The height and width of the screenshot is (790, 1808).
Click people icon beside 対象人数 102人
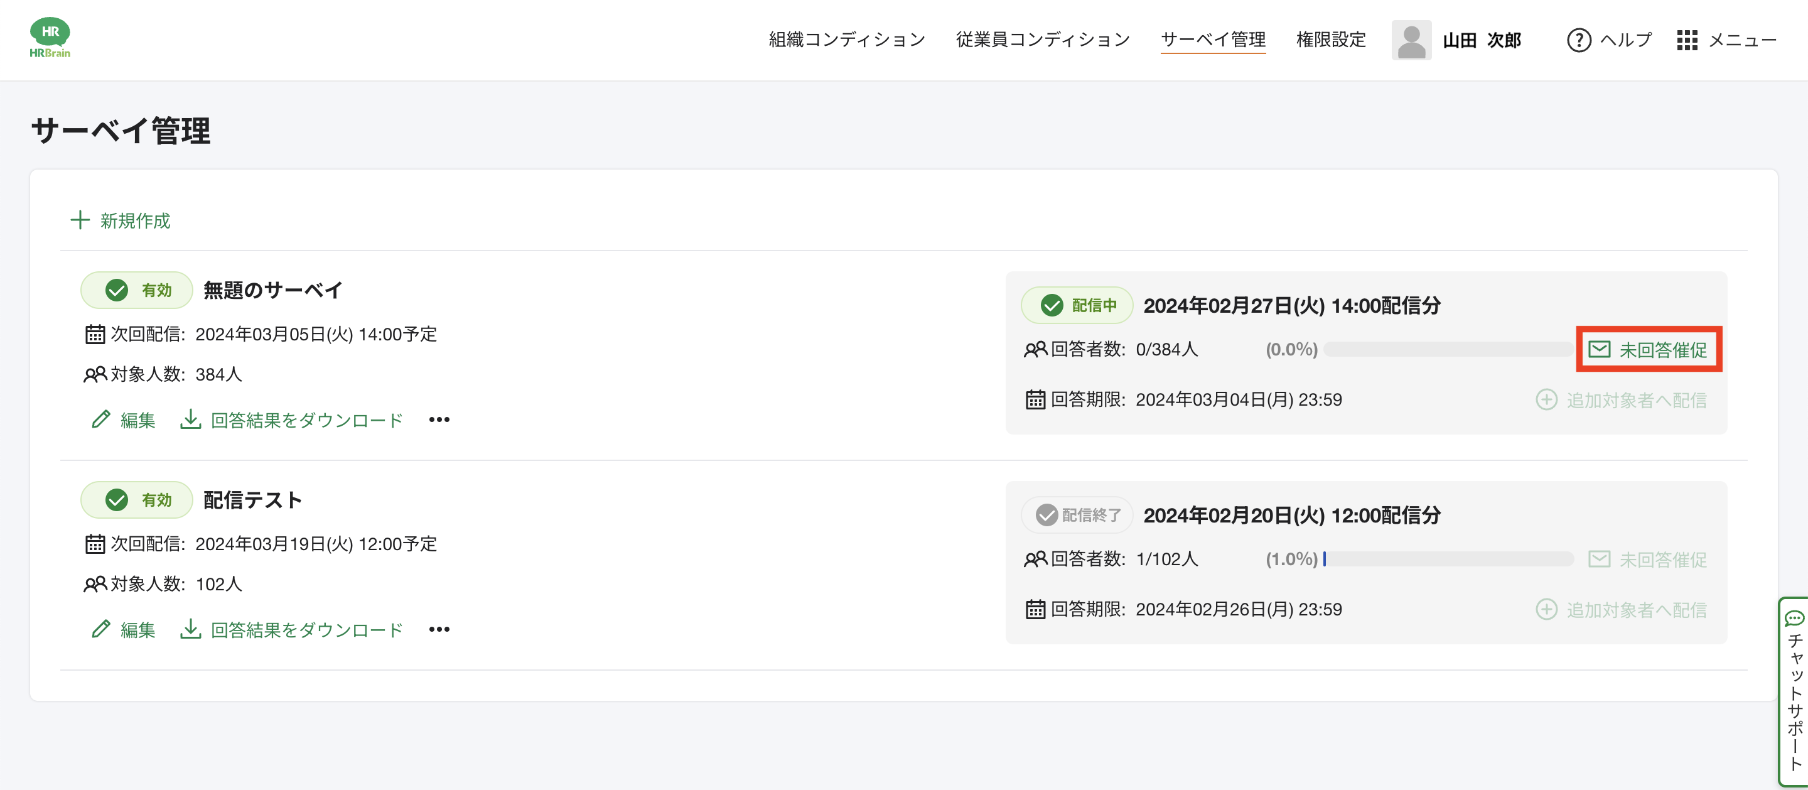tap(95, 584)
